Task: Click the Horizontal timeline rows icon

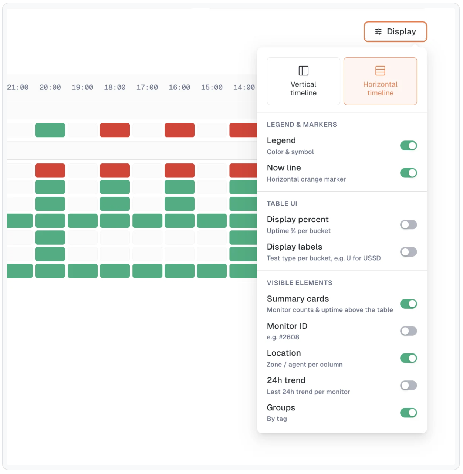Action: pos(380,71)
